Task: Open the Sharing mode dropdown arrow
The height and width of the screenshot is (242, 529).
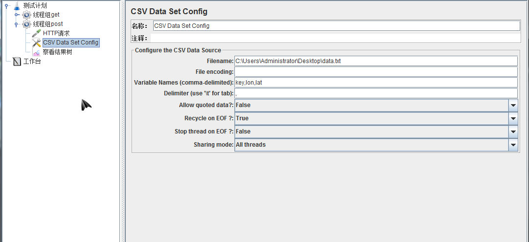Action: click(x=513, y=145)
